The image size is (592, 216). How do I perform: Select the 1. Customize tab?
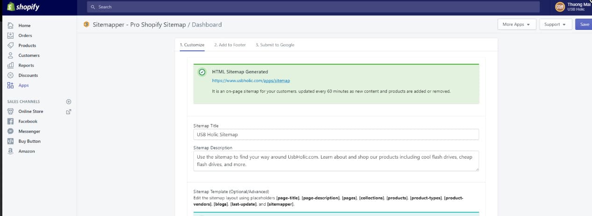[192, 45]
